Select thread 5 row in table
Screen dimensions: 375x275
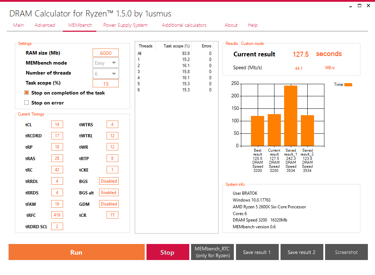pos(175,84)
